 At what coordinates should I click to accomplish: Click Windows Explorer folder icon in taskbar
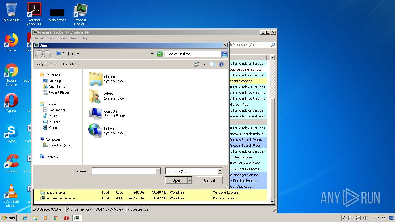[35, 218]
